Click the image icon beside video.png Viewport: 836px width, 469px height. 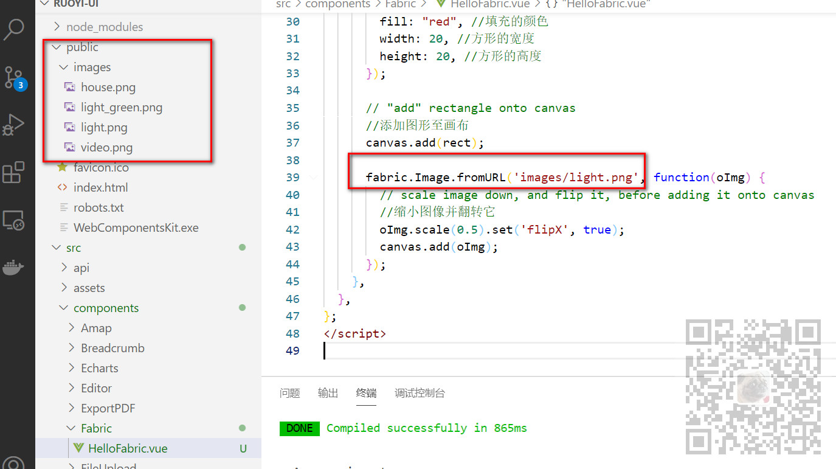[70, 147]
